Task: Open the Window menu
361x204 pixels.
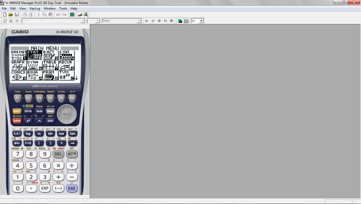Action: coord(50,8)
